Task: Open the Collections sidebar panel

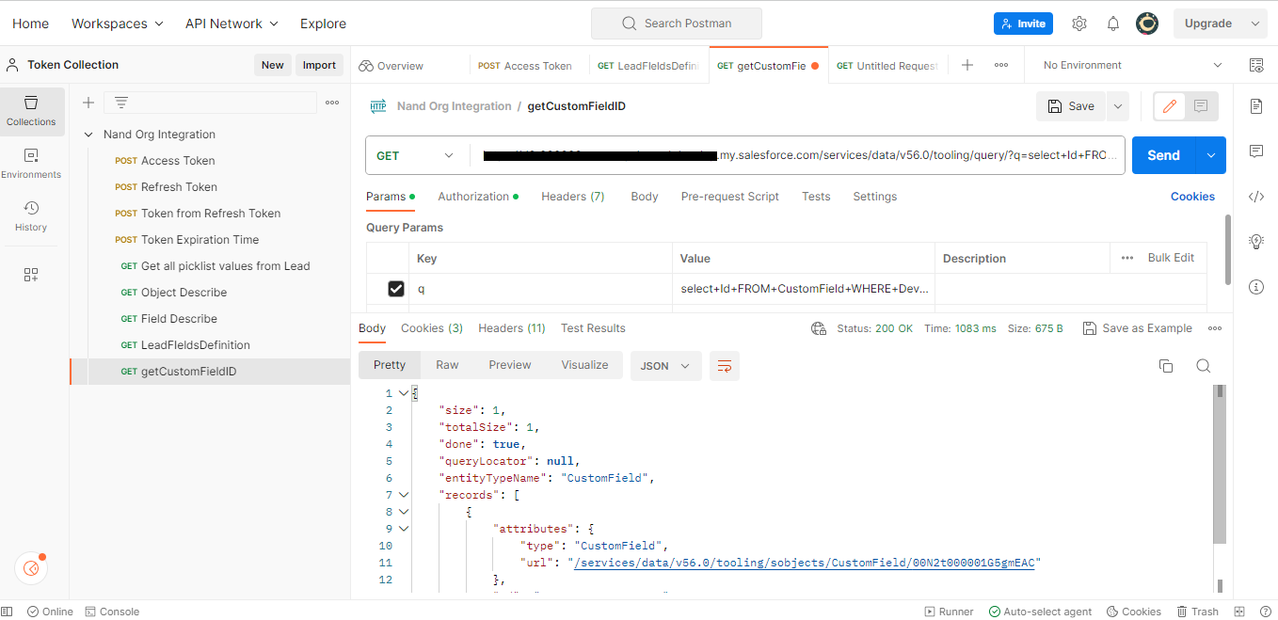Action: point(31,111)
